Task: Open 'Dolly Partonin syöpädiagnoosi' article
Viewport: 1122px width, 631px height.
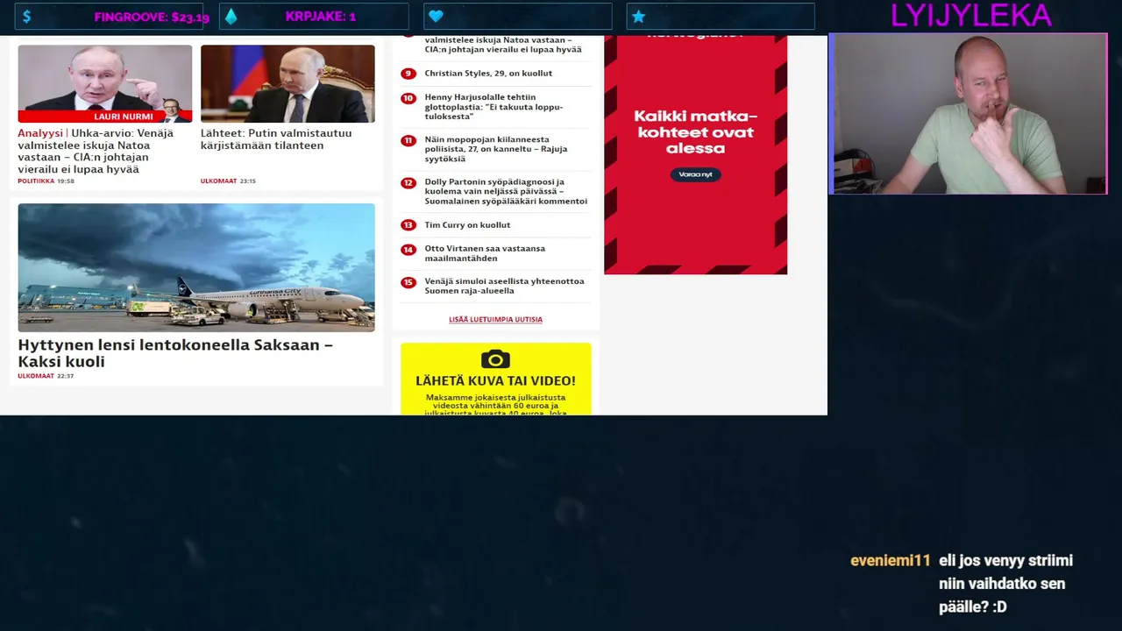Action: coord(506,191)
